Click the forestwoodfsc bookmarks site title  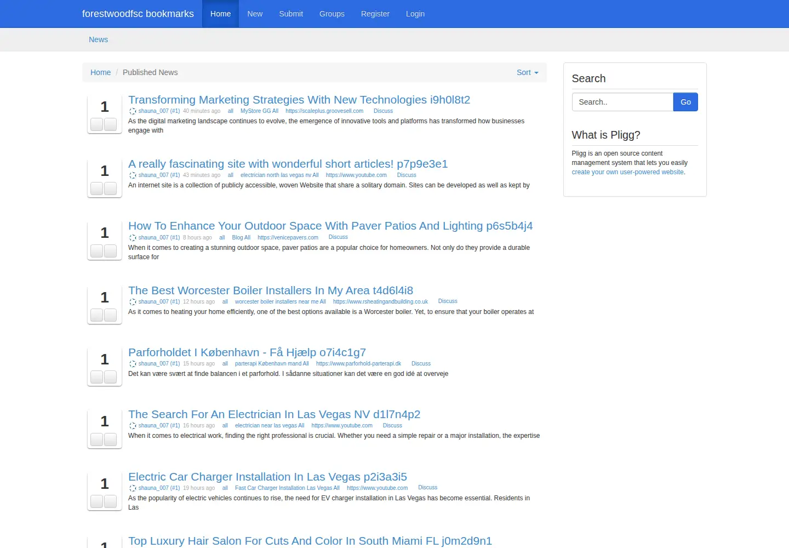pos(138,14)
